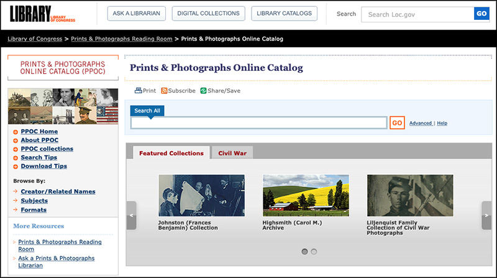Open the search Help link

(442, 123)
